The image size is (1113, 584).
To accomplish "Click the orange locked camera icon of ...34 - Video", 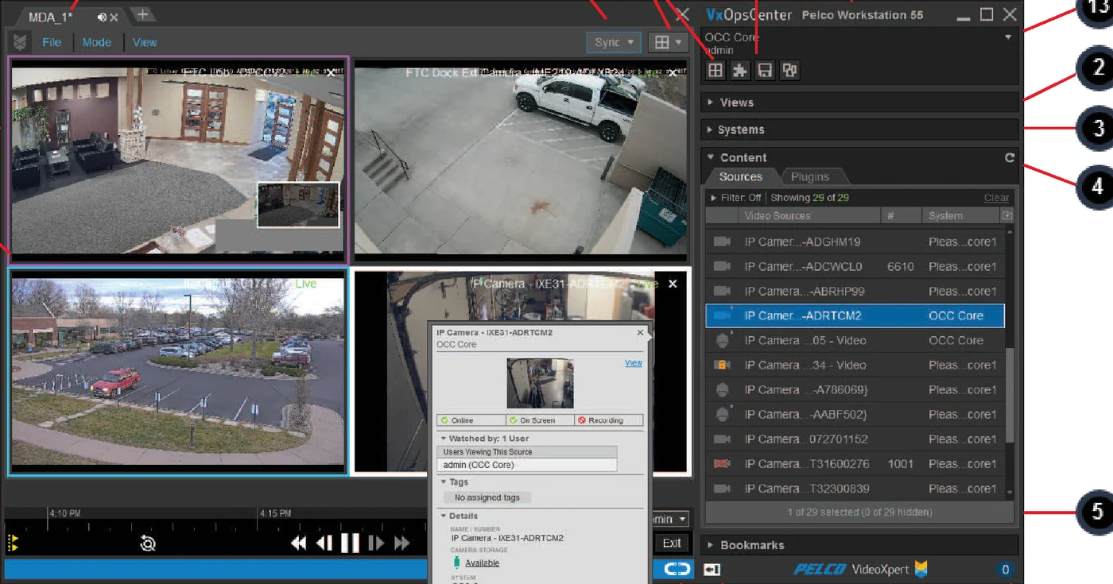I will [x=722, y=365].
